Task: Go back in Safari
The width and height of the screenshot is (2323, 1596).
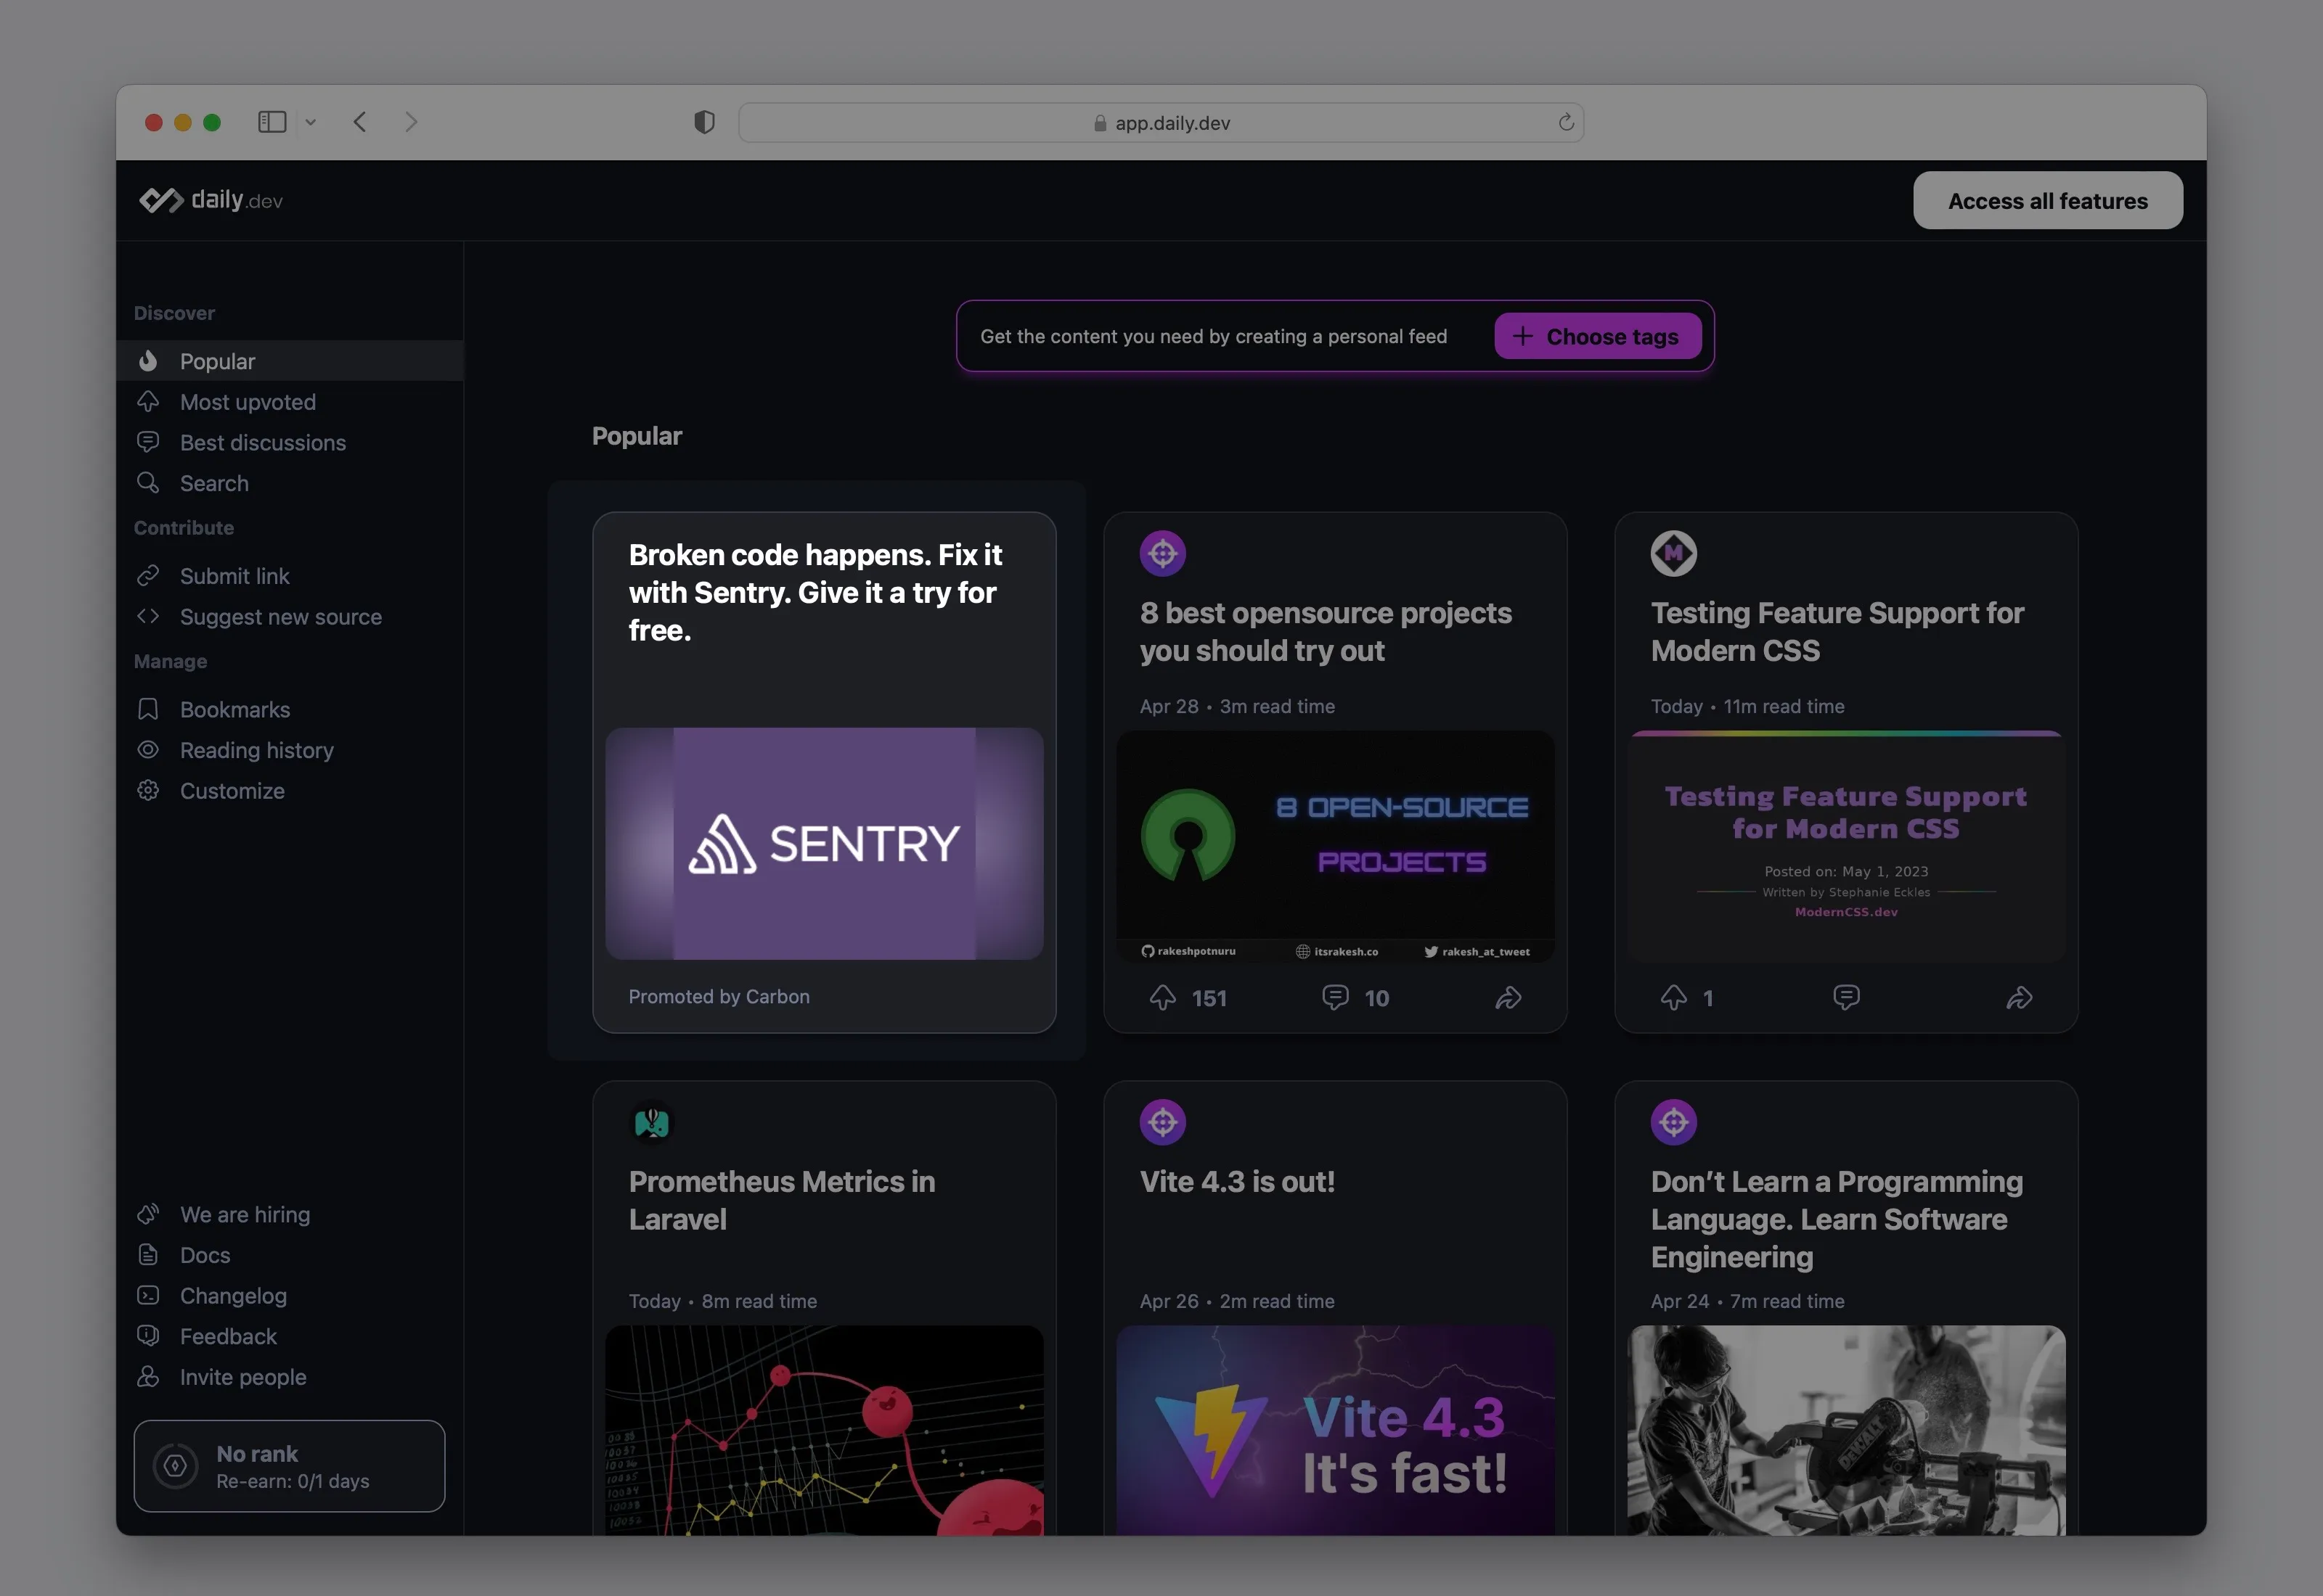Action: [x=360, y=122]
